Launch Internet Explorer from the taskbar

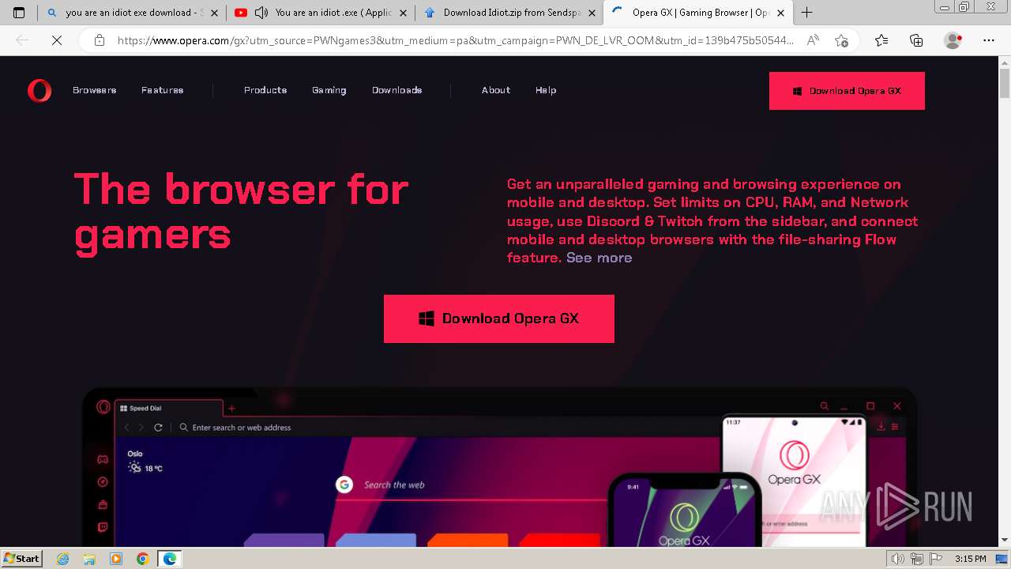coord(63,559)
